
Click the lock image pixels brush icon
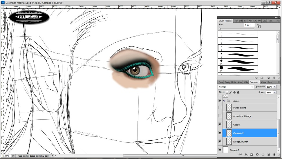[x=231, y=93]
